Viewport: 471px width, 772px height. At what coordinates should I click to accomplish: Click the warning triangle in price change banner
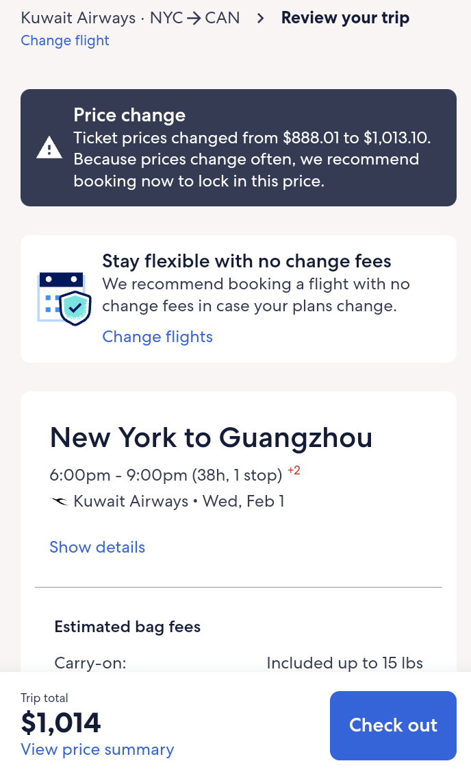point(49,146)
